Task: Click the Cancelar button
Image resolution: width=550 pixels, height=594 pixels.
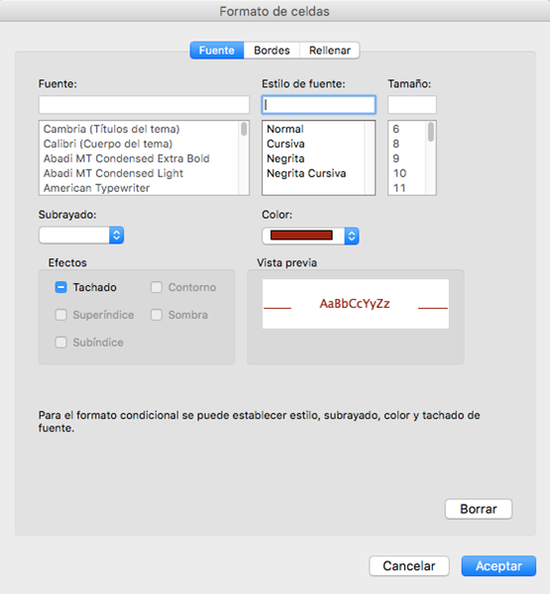Action: click(x=409, y=566)
